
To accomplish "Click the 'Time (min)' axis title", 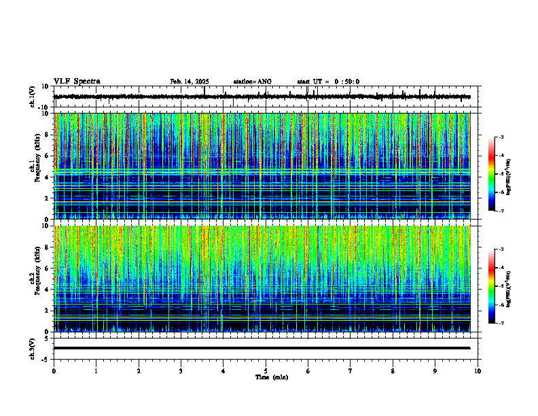I will [x=272, y=377].
